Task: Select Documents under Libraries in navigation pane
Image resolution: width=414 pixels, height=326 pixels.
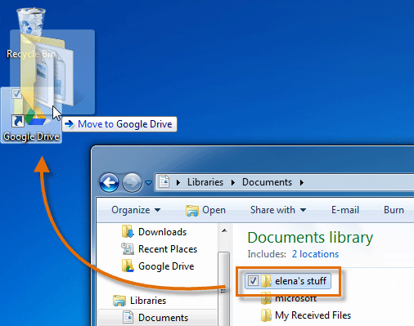Action: click(x=163, y=318)
